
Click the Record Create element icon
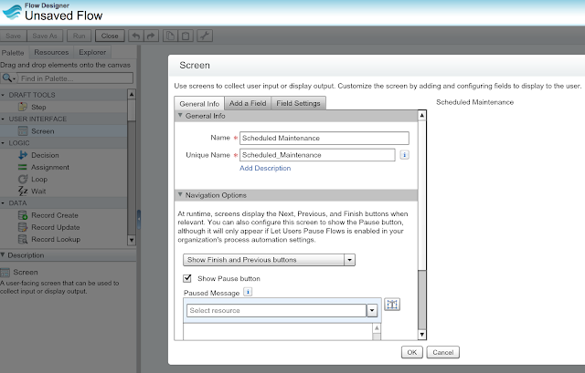23,215
